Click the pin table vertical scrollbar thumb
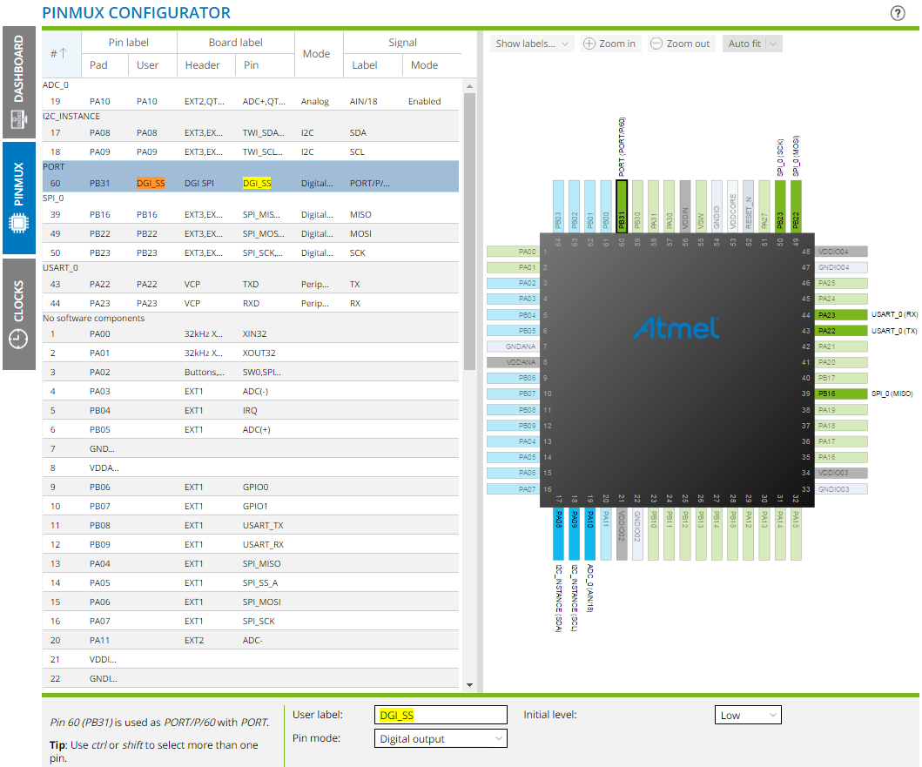The height and width of the screenshot is (767, 922). coord(469,232)
